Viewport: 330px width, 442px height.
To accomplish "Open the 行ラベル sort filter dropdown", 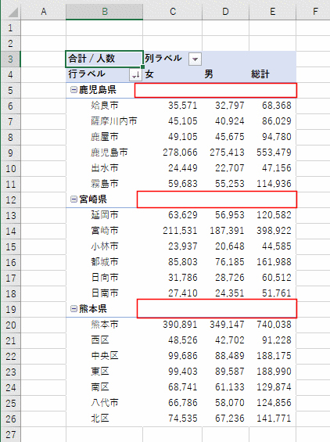I will pos(136,74).
